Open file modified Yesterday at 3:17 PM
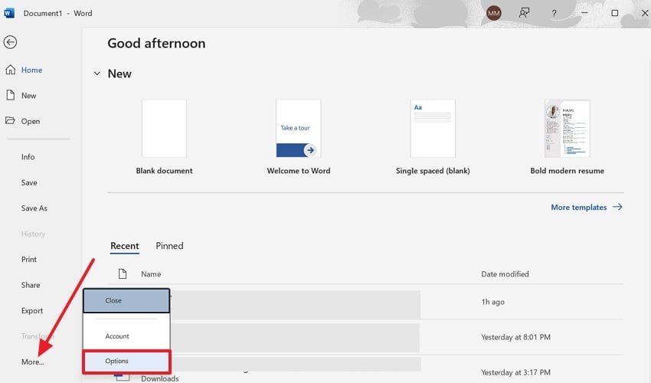 coord(365,370)
